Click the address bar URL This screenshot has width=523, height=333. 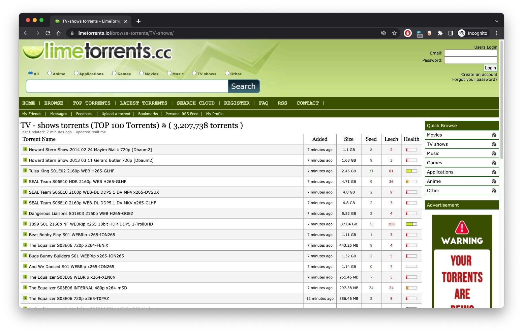click(x=125, y=33)
